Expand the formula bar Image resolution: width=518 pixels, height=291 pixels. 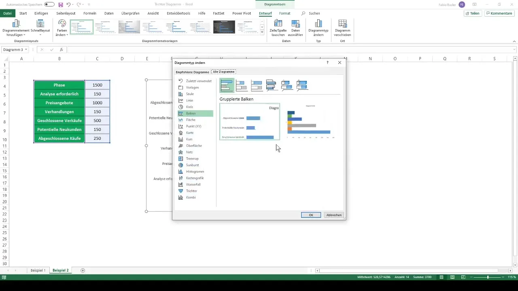tap(514, 50)
